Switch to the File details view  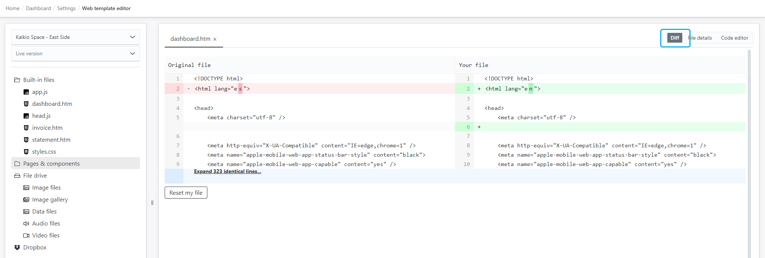pyautogui.click(x=700, y=38)
